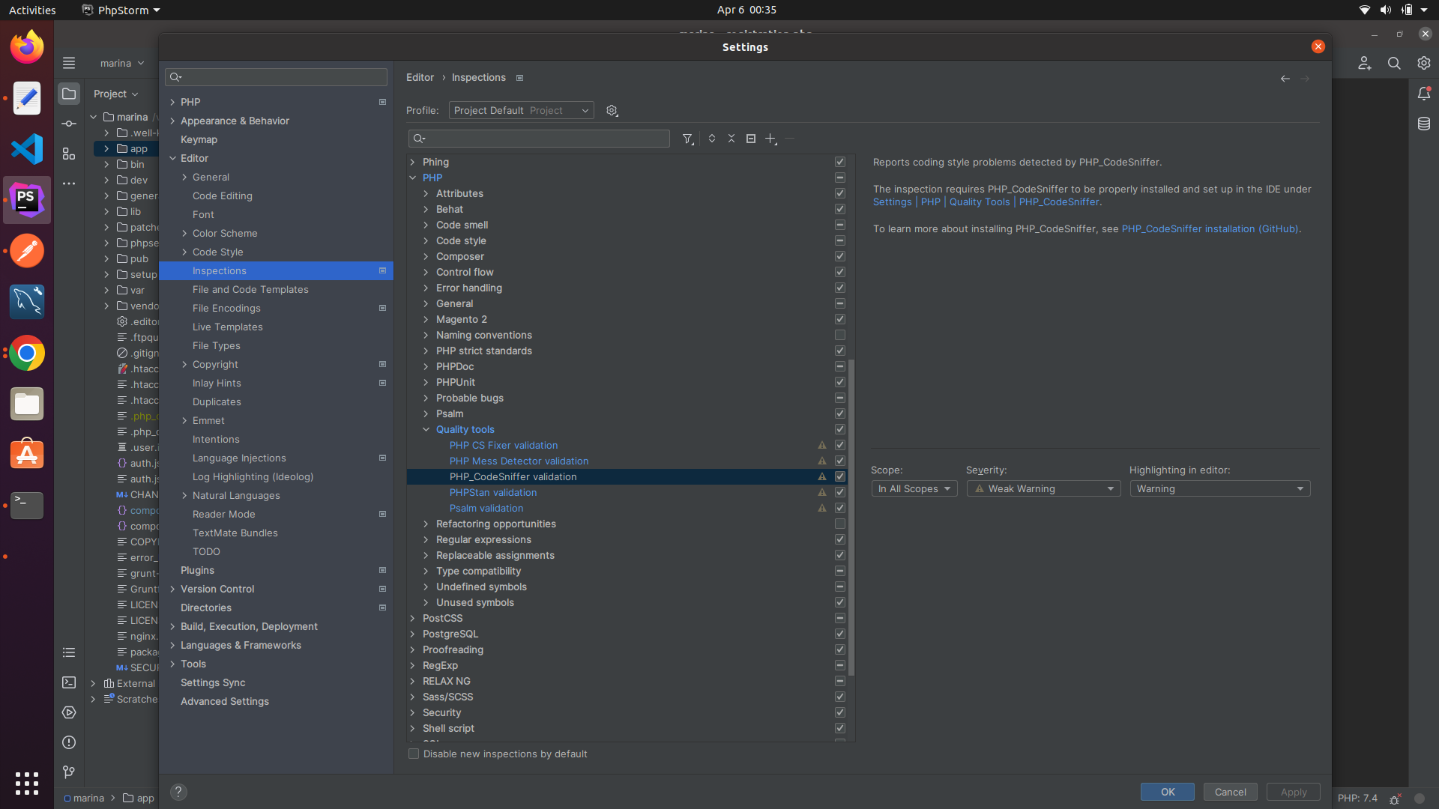Open Google Chrome from the dock
Screen dimensions: 1439x809
(27, 353)
